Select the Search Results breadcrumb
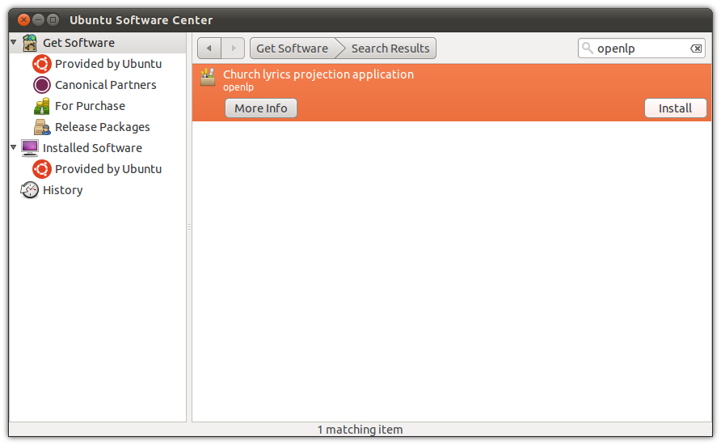 pyautogui.click(x=390, y=49)
